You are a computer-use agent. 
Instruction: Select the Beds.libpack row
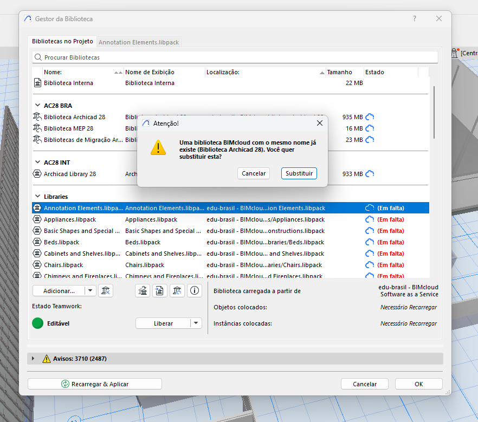[x=230, y=242]
